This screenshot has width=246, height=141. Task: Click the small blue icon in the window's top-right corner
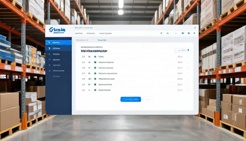point(195,28)
